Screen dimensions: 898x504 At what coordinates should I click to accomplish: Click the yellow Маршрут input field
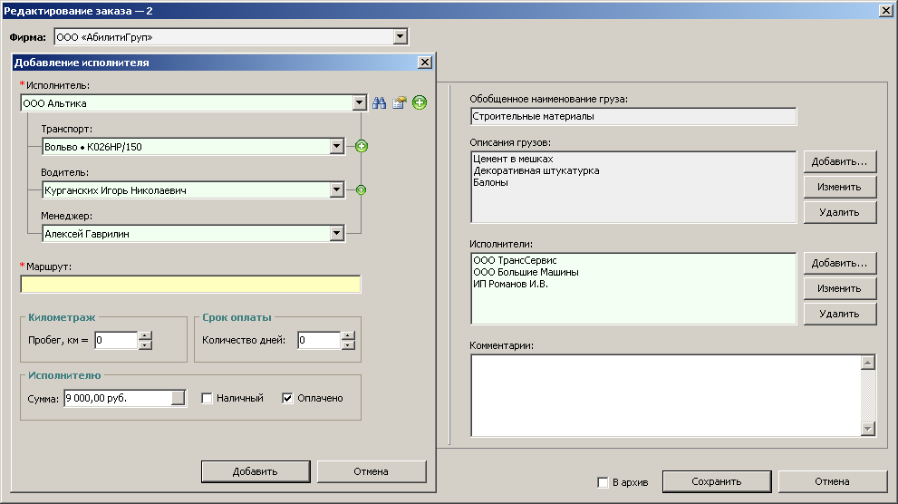click(190, 285)
